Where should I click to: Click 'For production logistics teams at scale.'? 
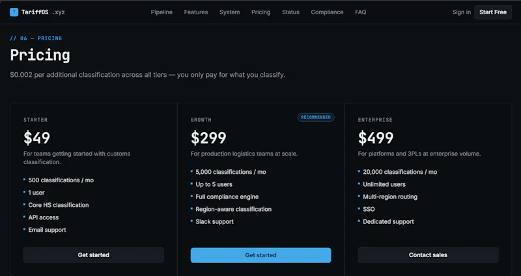click(244, 154)
